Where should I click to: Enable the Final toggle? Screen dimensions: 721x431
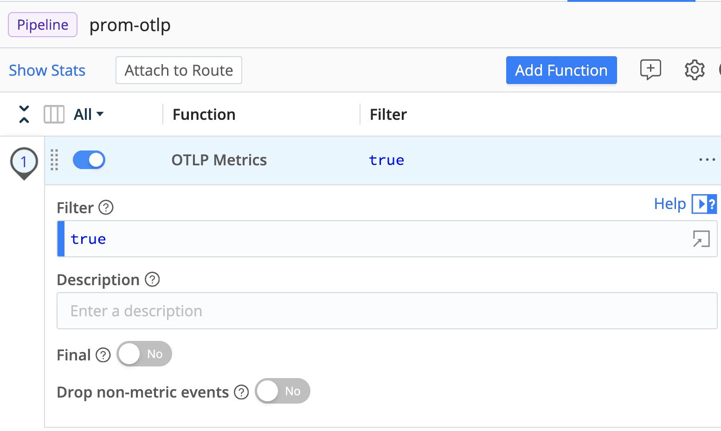[144, 354]
